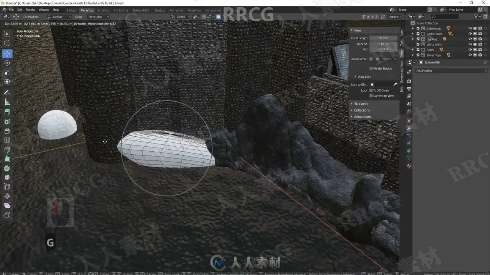
Task: Uncheck the Castle Walls collection checkbox
Action: 418,34
